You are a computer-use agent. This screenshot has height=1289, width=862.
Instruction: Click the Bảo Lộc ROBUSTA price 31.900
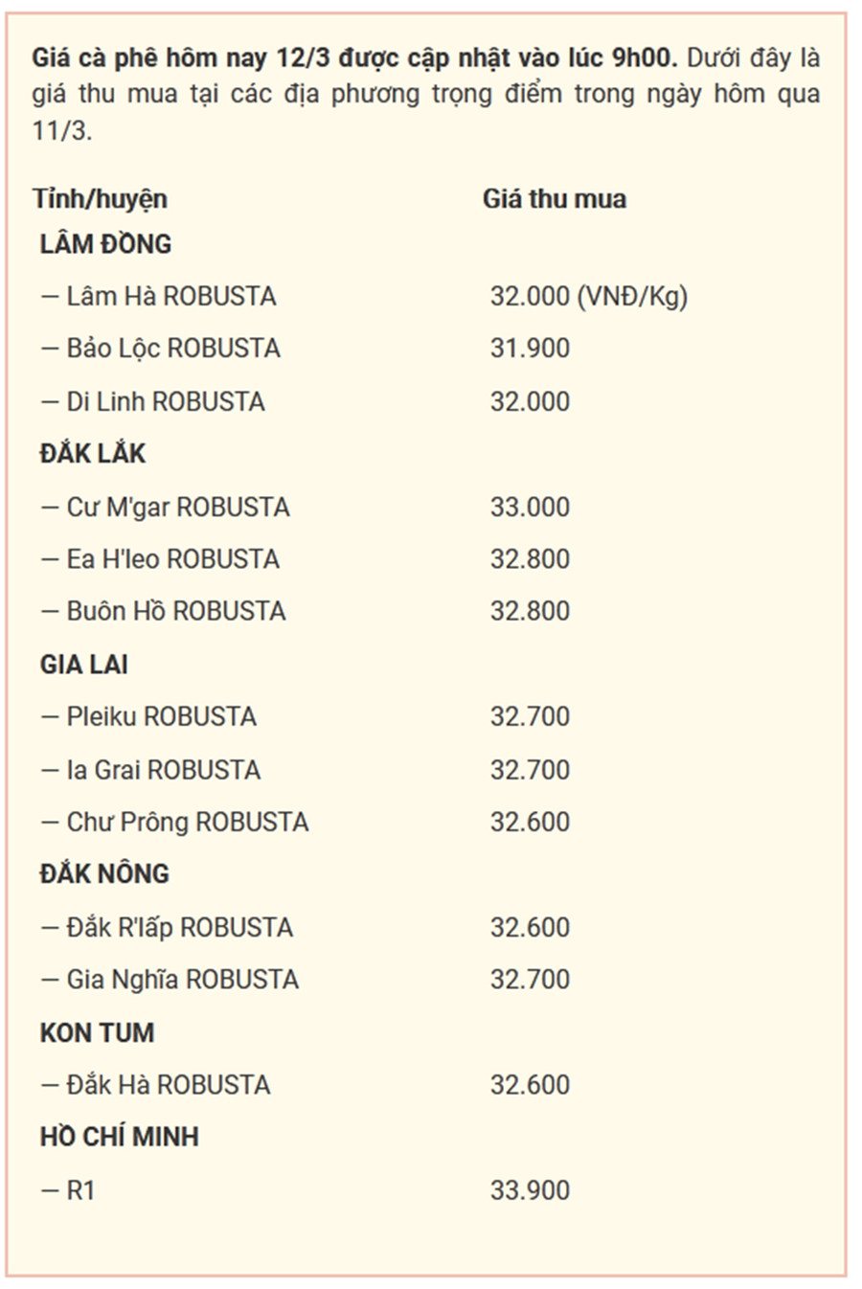pos(530,349)
